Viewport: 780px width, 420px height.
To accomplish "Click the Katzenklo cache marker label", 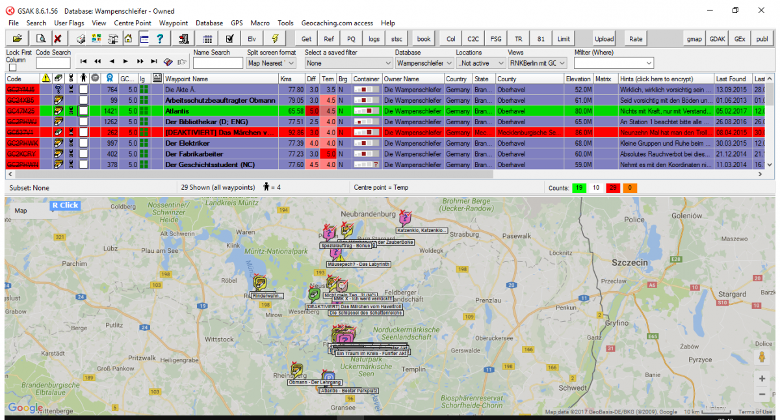I will click(422, 230).
